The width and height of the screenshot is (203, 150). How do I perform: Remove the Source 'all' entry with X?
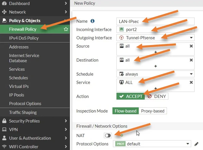[191, 46]
